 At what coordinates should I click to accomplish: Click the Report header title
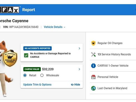pyautogui.click(x=29, y=10)
